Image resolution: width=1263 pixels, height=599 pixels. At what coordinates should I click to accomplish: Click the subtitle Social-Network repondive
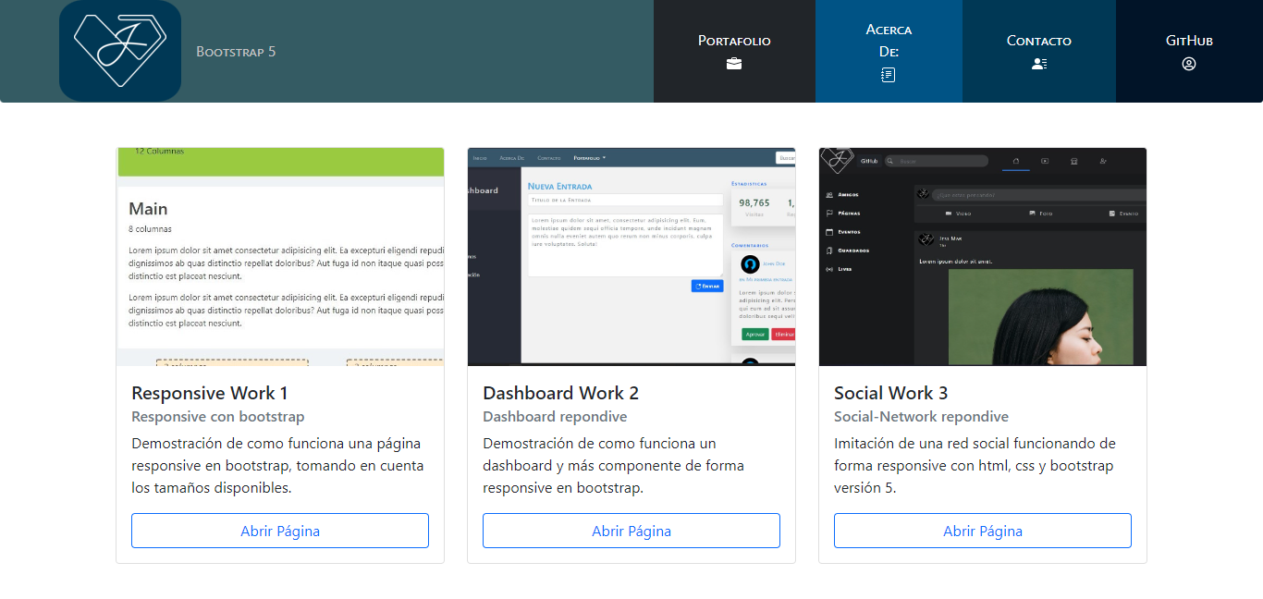coord(921,417)
